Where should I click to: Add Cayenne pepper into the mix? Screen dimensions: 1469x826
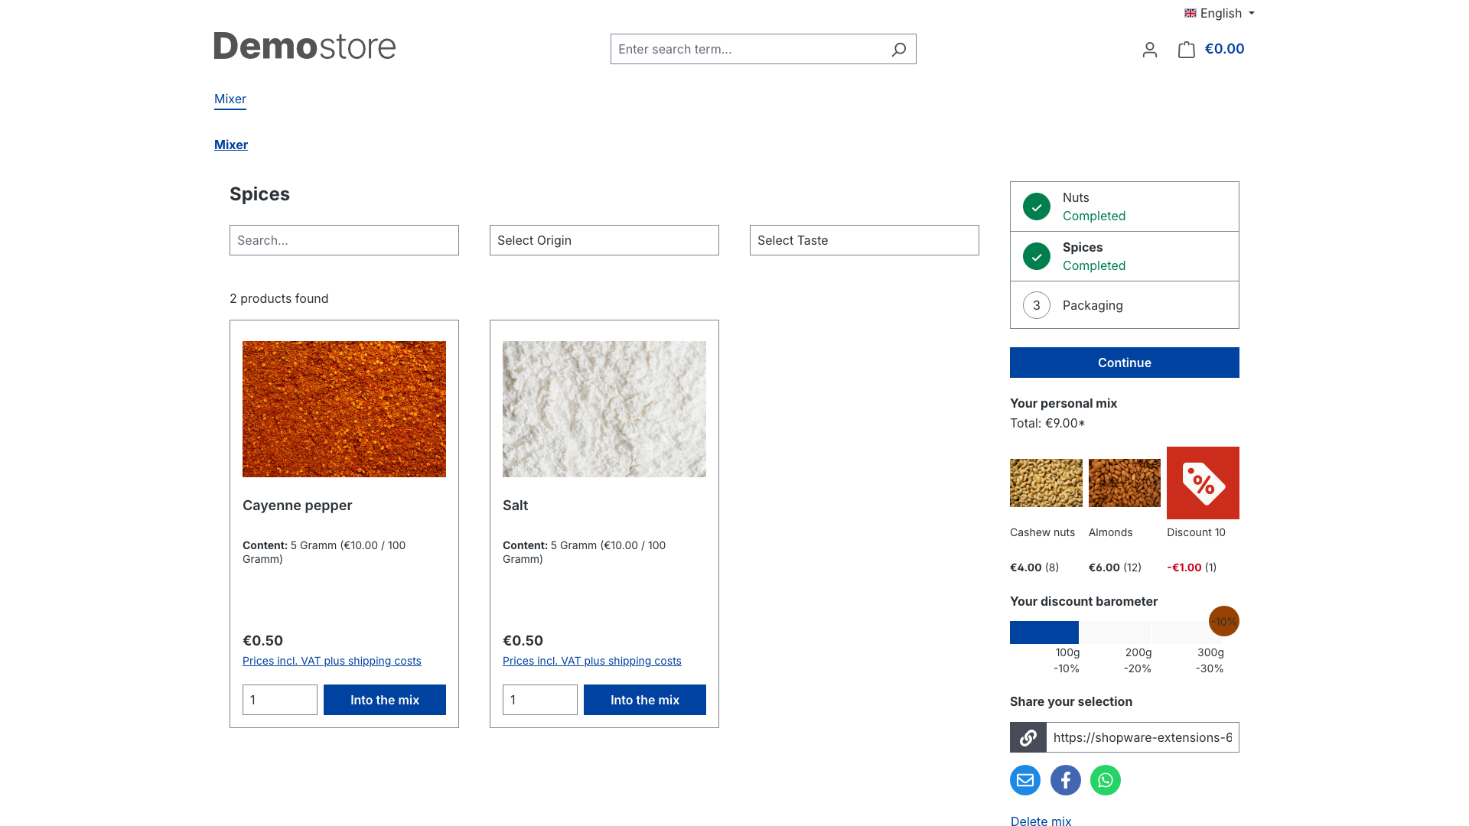385,700
